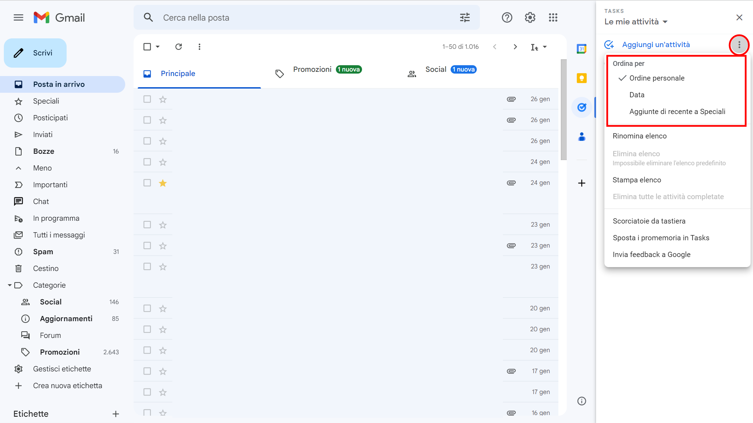Viewport: 753px width, 423px height.
Task: Collapse the Categorie label tree
Action: point(10,285)
